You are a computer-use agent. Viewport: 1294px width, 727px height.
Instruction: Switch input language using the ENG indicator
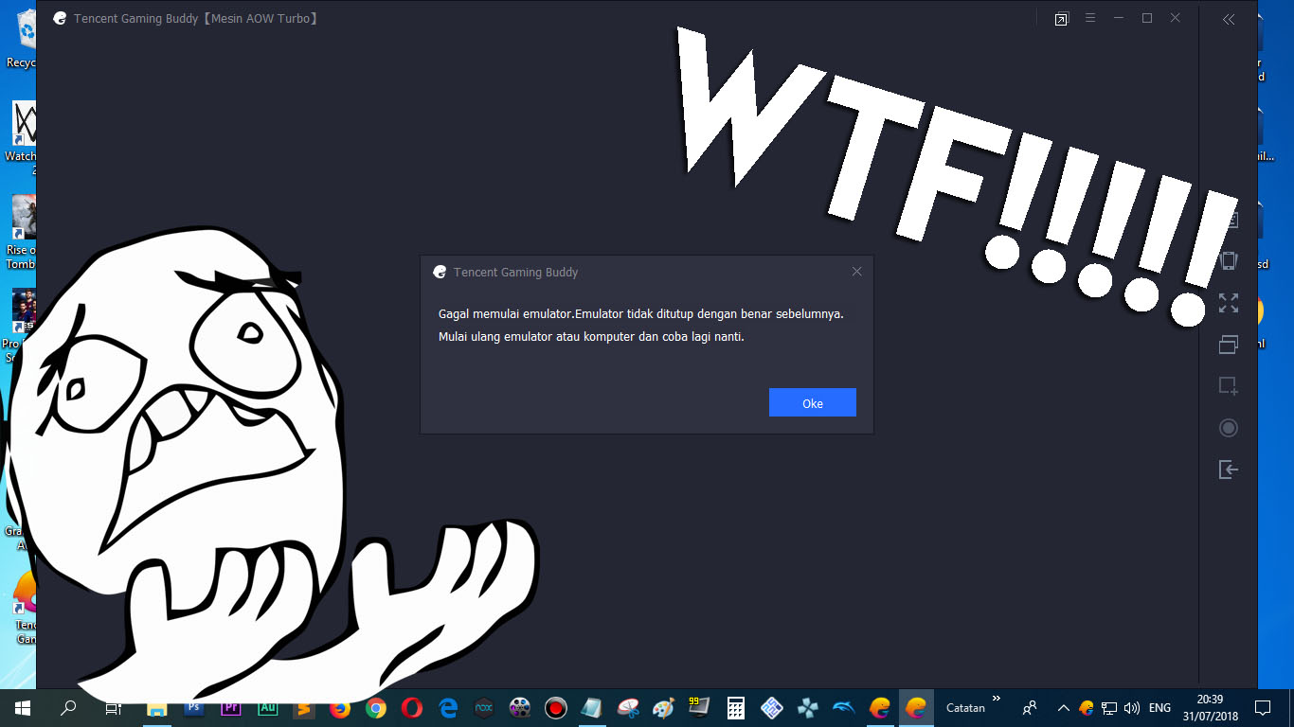(x=1159, y=707)
